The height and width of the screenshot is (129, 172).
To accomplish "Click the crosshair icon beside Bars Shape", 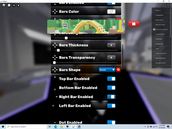I will pyautogui.click(x=55, y=70).
